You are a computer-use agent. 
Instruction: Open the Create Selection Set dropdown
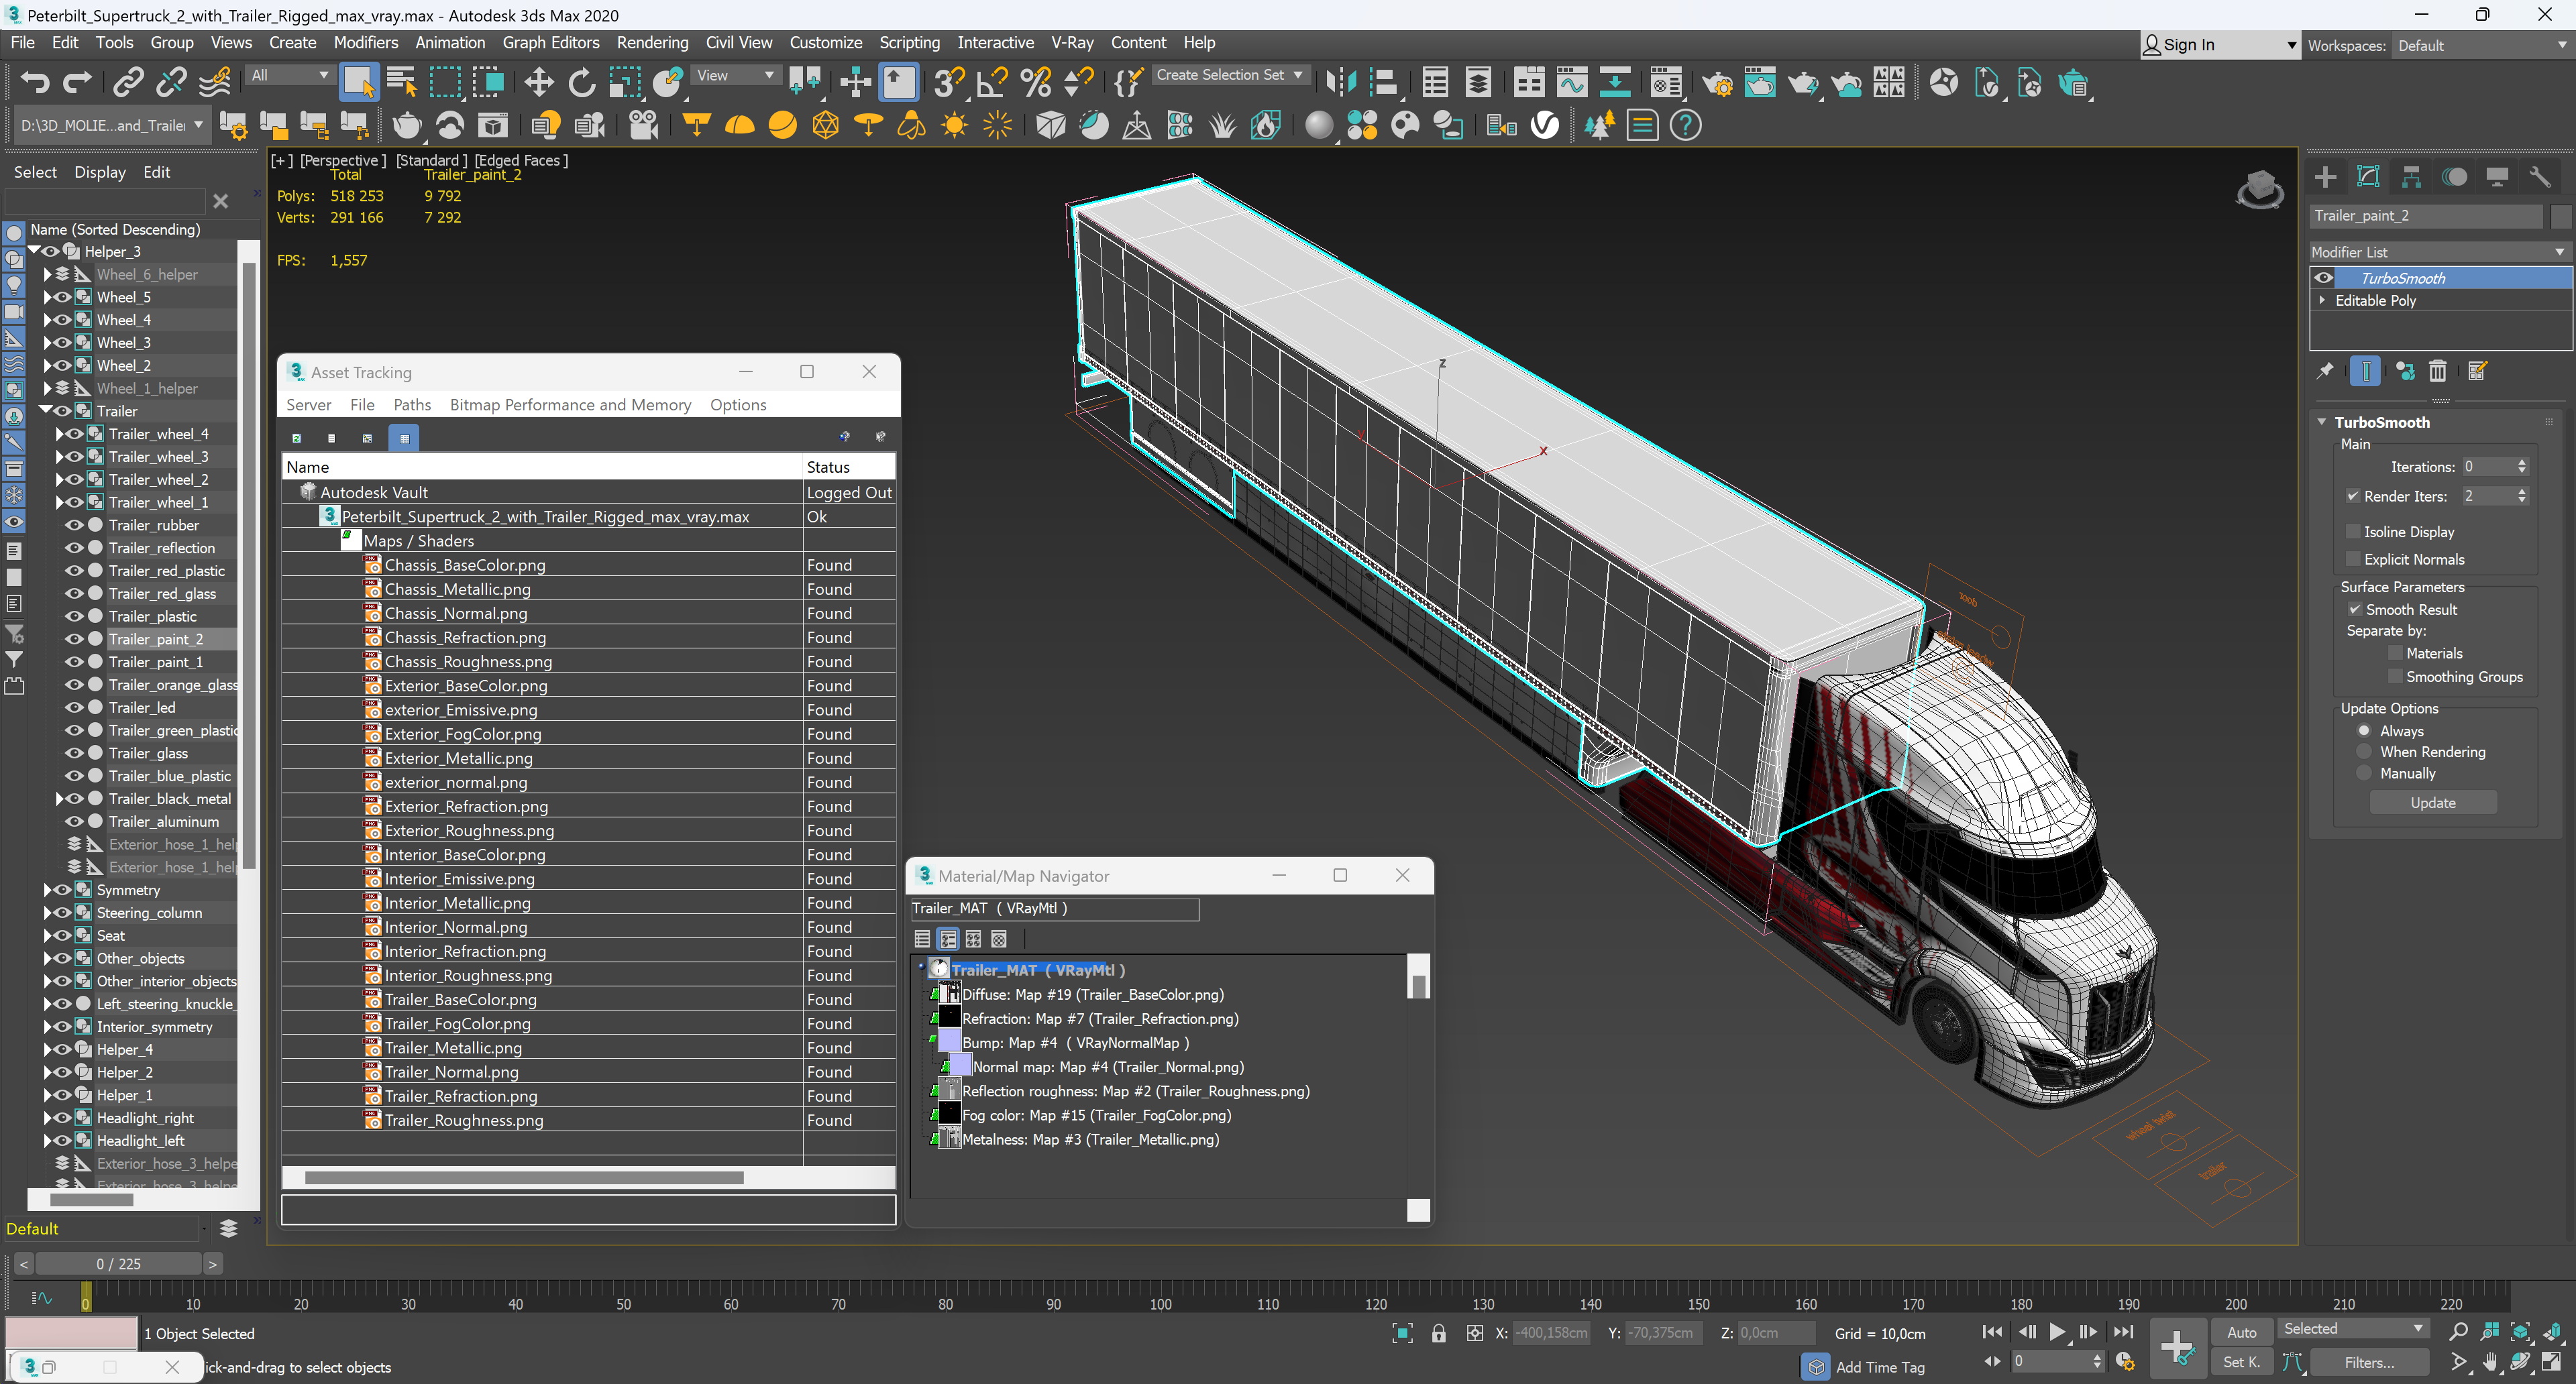point(1230,75)
